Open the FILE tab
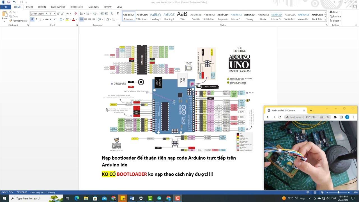The height and width of the screenshot is (202, 359). (x=5, y=7)
